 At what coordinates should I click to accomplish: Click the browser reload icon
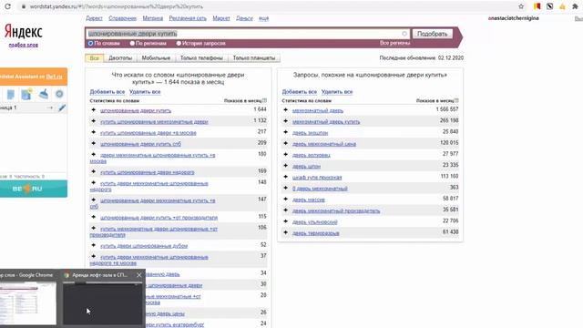pyautogui.click(x=7, y=6)
